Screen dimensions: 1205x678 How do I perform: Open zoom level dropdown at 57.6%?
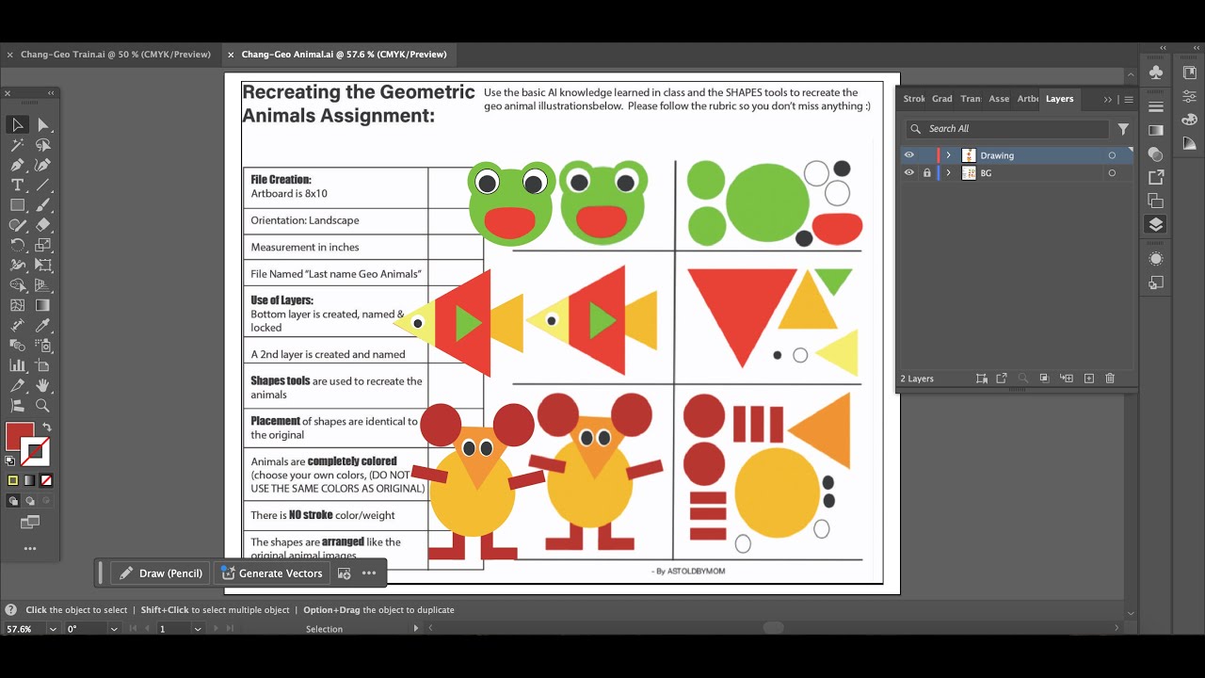[53, 629]
